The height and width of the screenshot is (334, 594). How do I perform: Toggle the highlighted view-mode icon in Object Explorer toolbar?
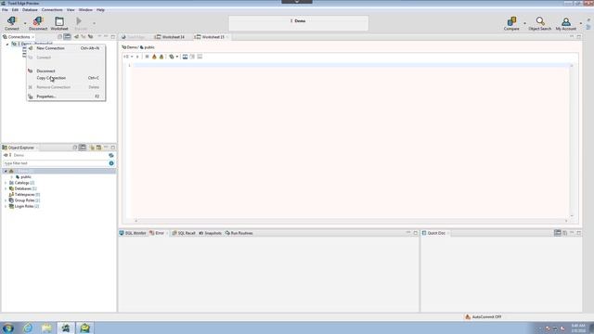[83, 148]
